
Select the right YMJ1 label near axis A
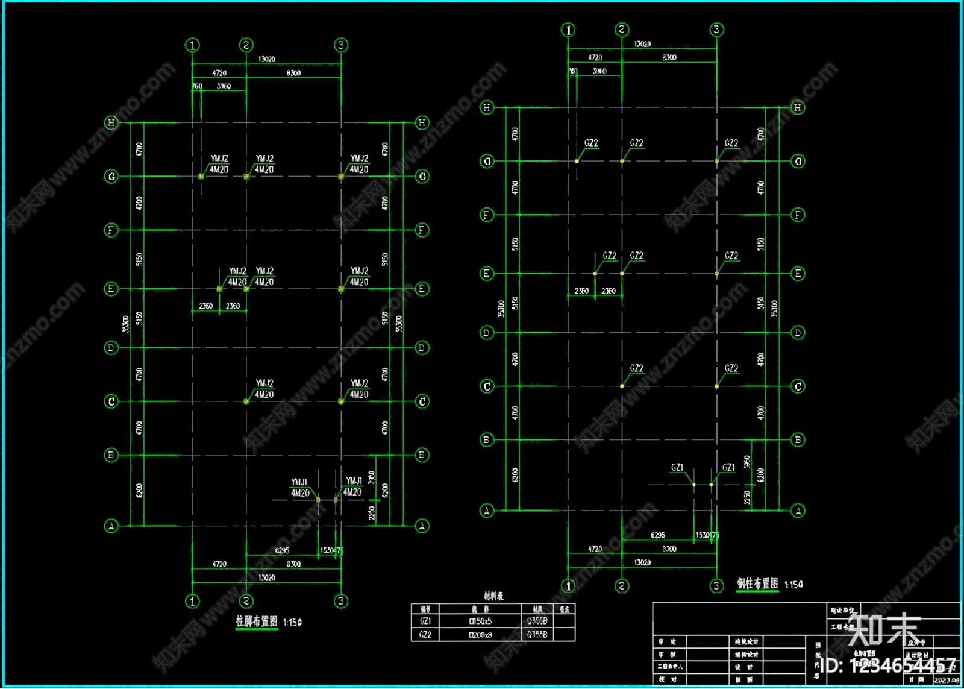tap(354, 481)
